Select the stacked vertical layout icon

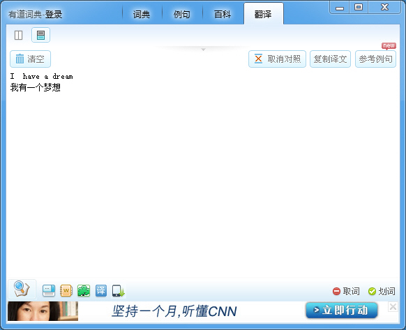(x=40, y=35)
